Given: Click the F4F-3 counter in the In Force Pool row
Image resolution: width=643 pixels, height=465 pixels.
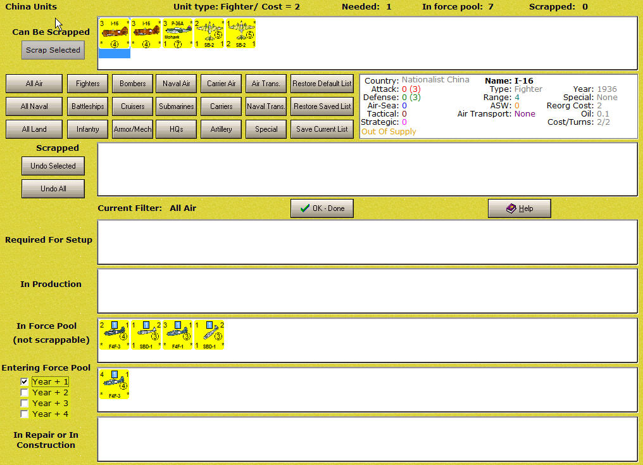Looking at the screenshot, I should tap(115, 335).
